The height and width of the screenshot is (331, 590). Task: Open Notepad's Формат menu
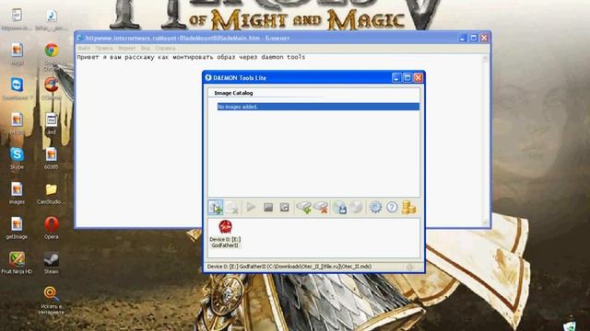(126, 48)
